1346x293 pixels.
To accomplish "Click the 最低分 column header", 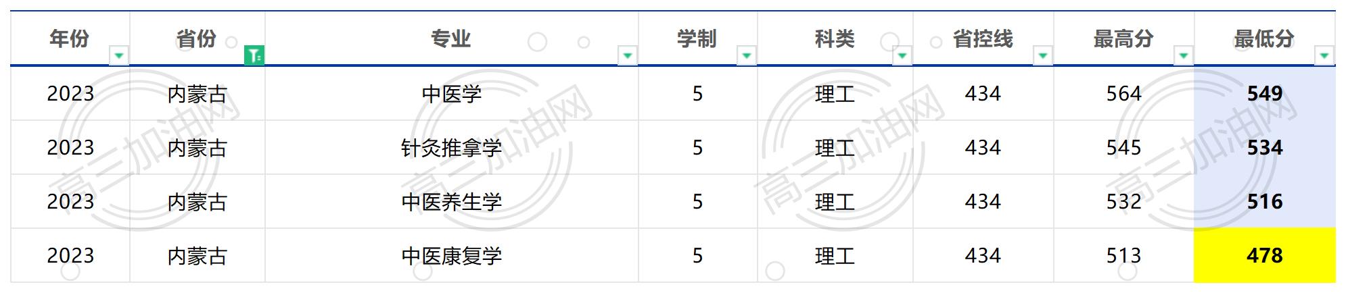I will click(x=1265, y=38).
